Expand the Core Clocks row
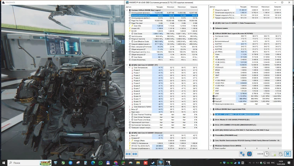The image size is (294, 166). 129,34
